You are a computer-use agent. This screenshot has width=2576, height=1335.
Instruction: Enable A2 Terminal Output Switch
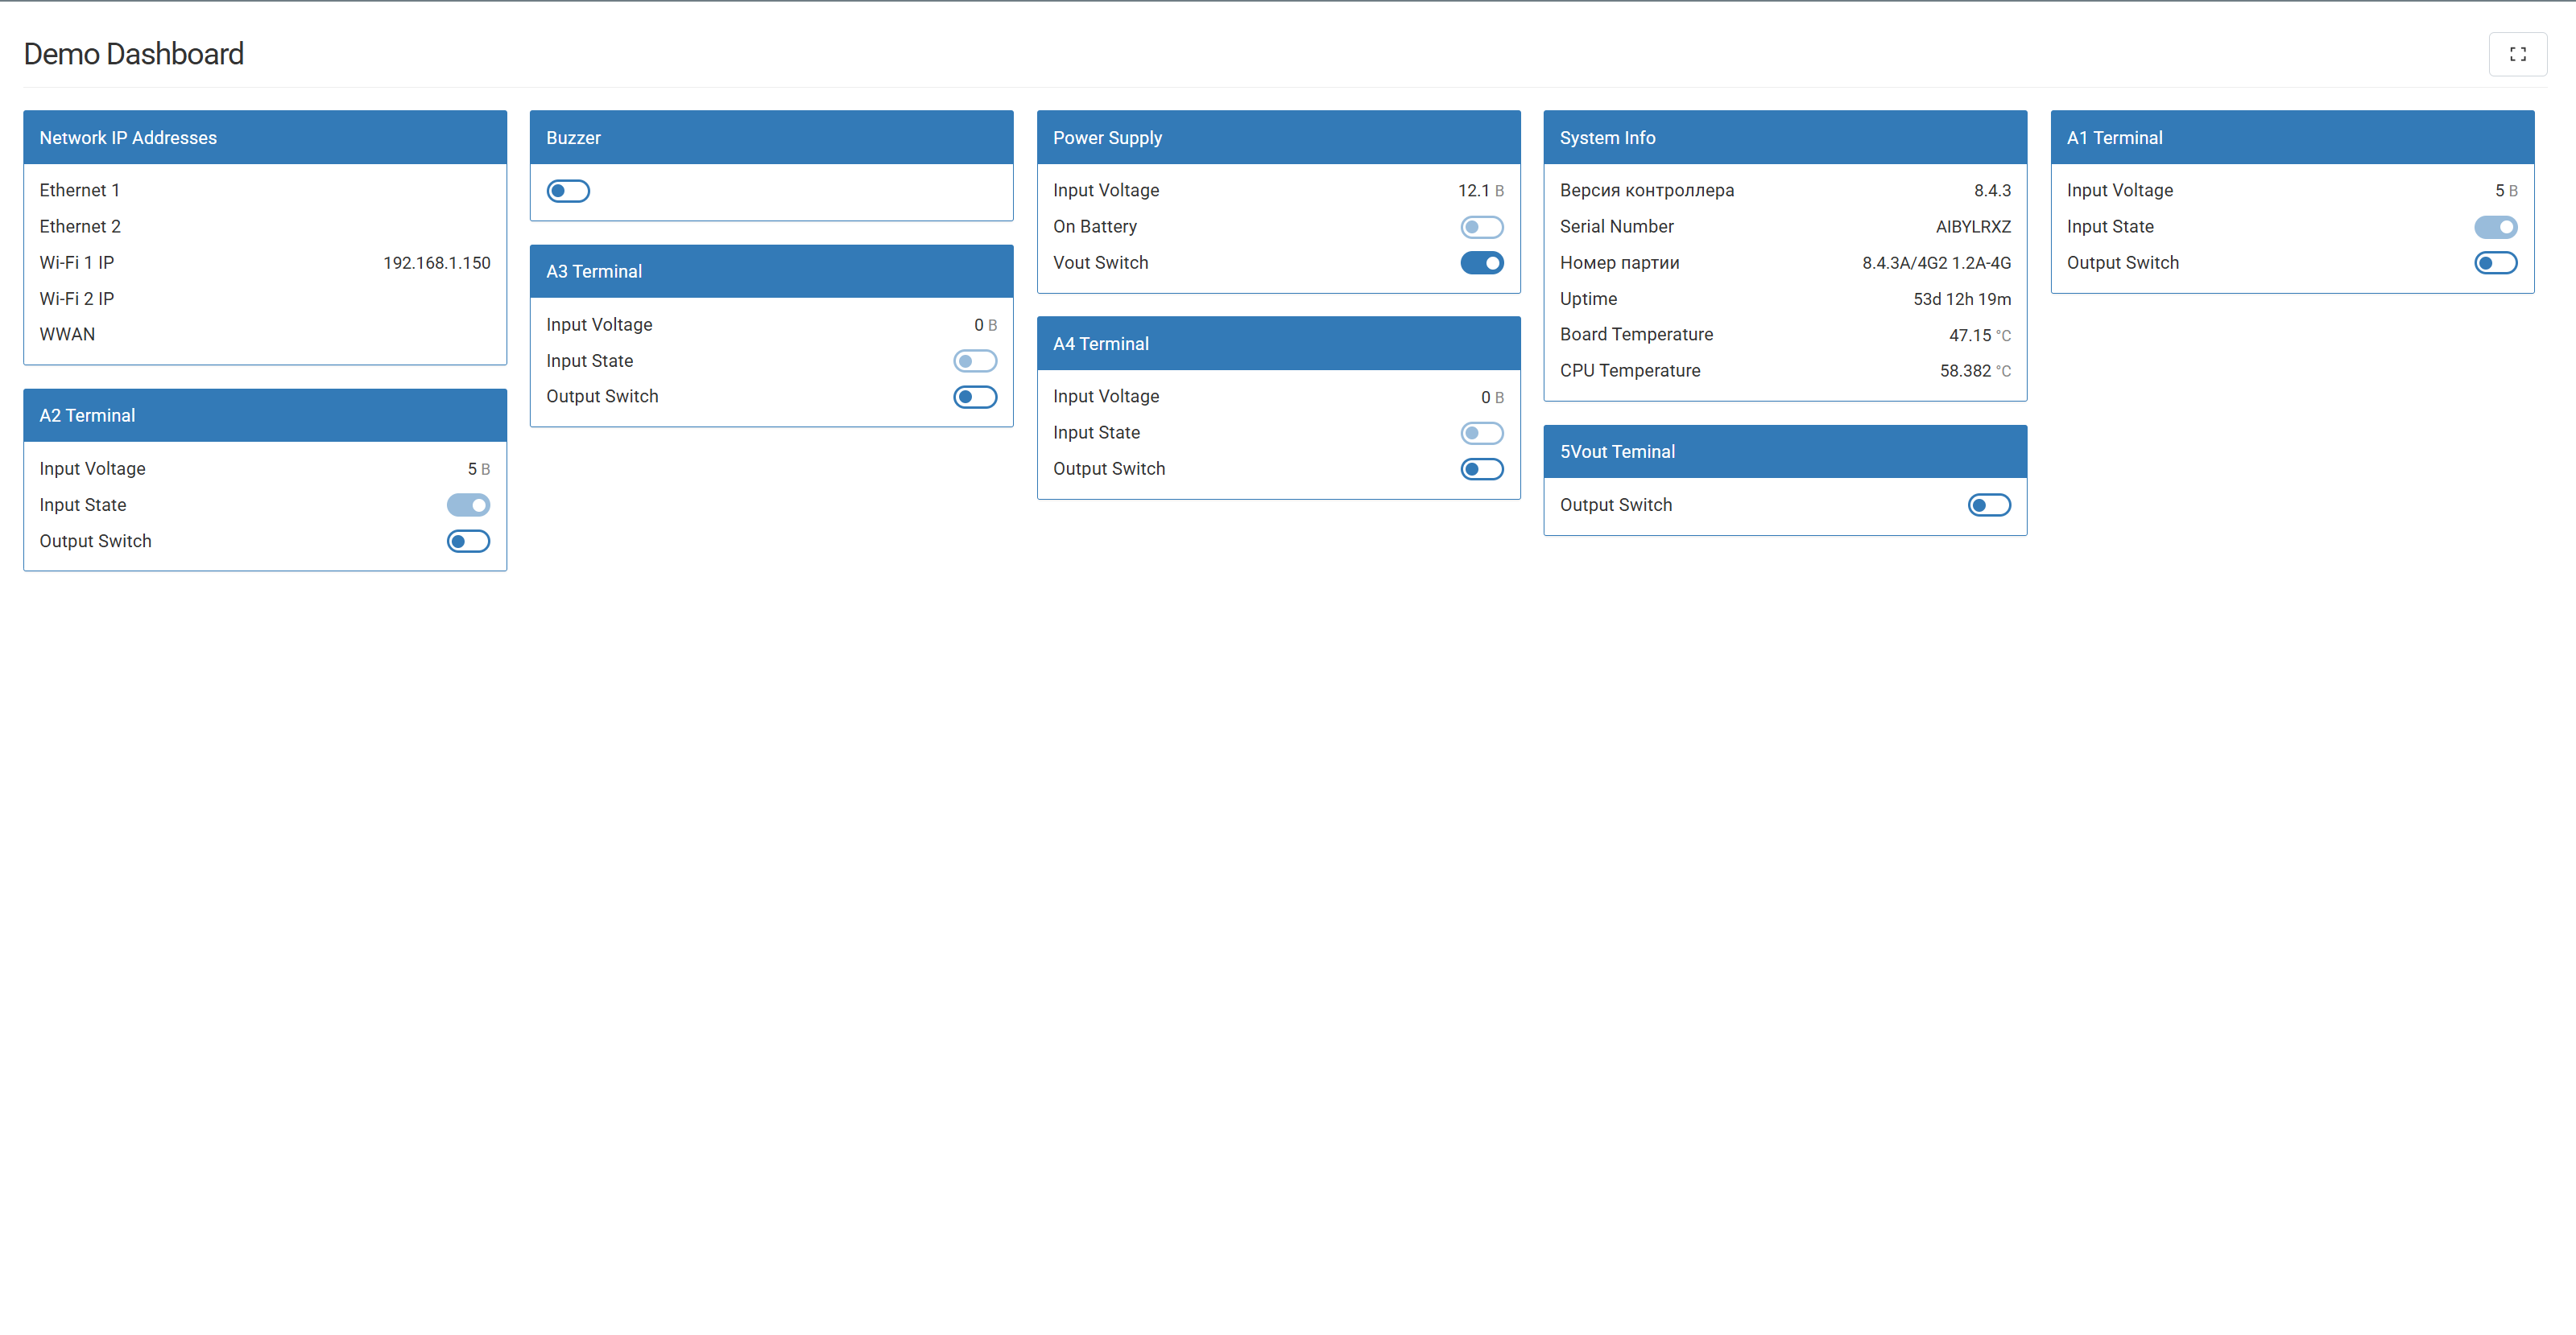468,542
